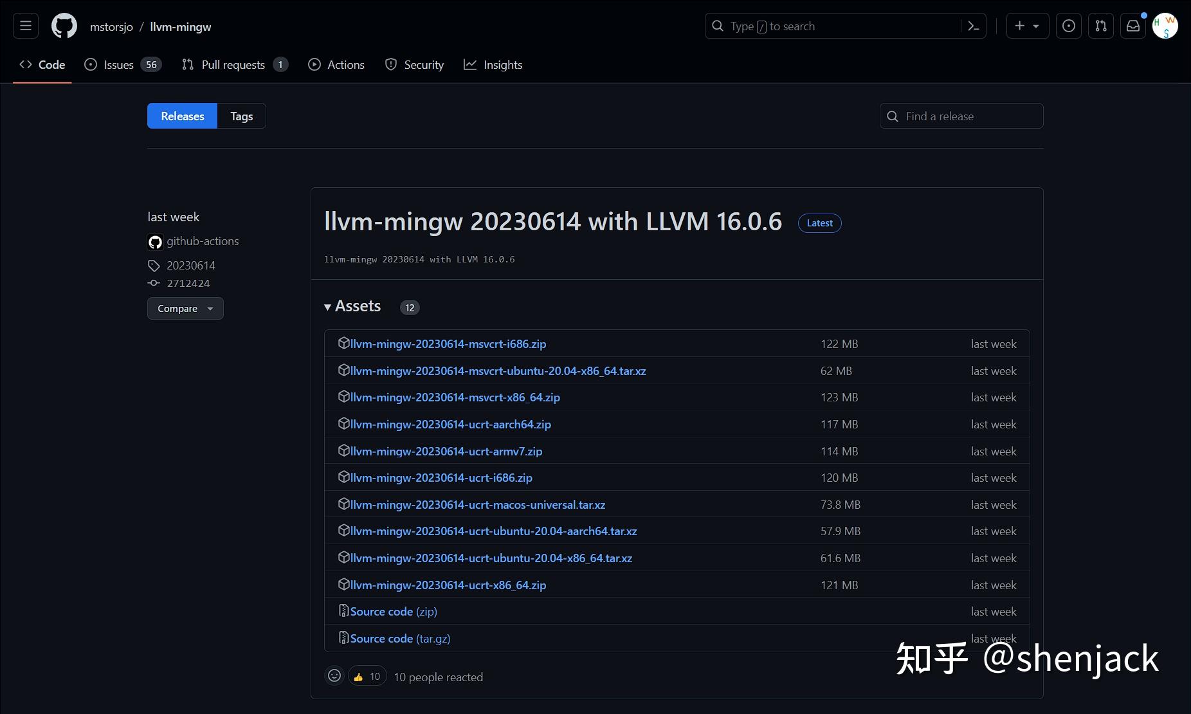Open the Security tab
The image size is (1191, 714).
(414, 64)
